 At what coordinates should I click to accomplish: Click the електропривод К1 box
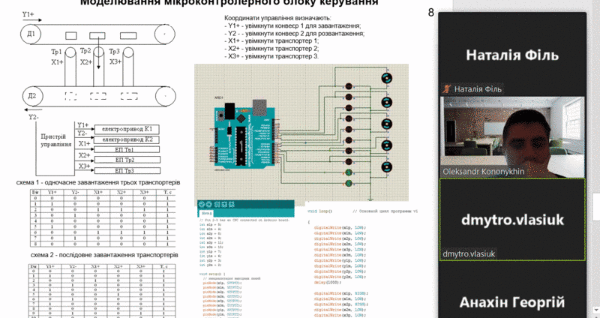[127, 129]
